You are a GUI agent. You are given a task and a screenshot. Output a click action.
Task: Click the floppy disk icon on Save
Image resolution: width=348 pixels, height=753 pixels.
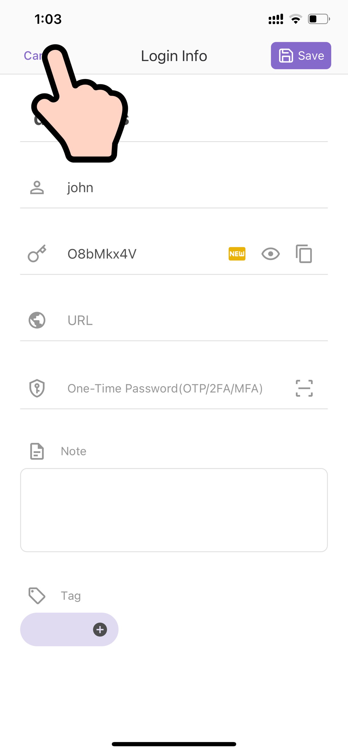point(285,55)
